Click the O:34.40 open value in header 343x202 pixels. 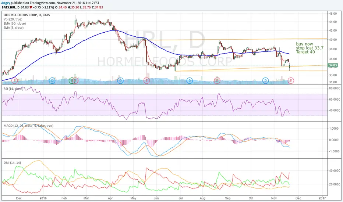(61, 7)
